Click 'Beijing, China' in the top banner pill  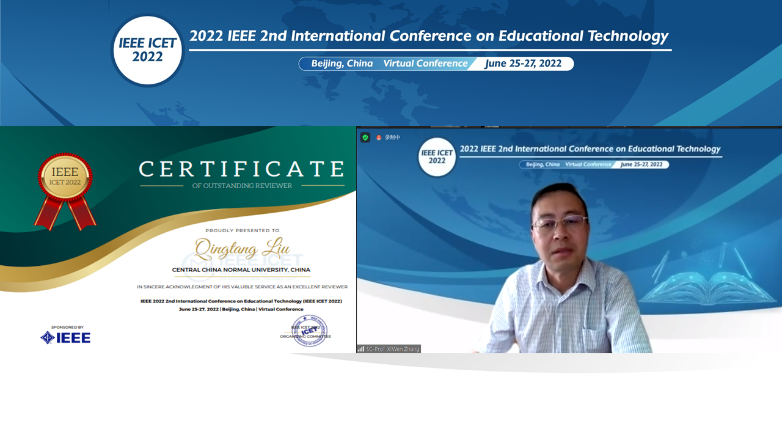coord(342,64)
